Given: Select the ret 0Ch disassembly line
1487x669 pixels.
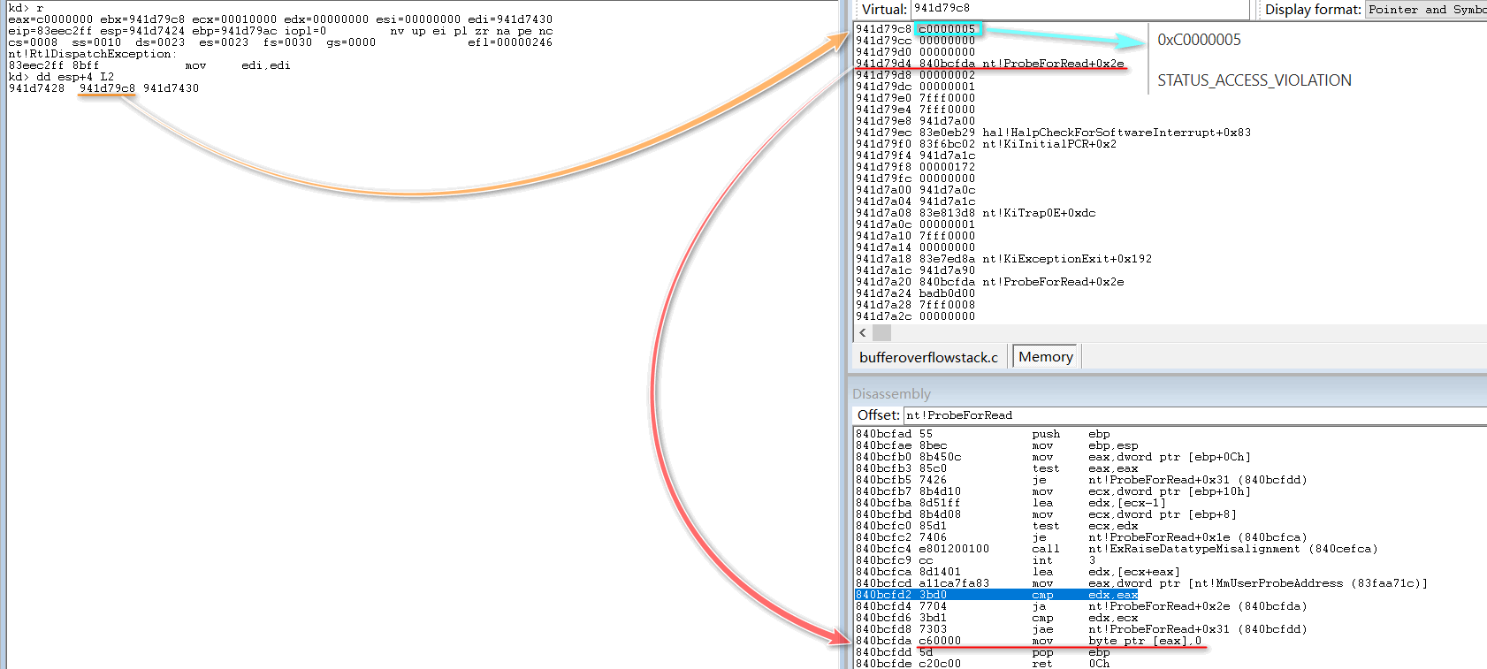Looking at the screenshot, I should point(981,664).
